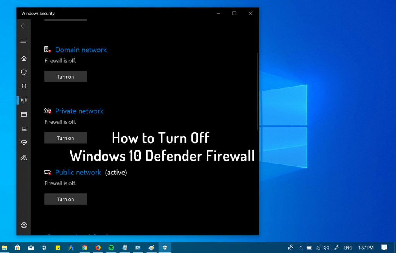Open Sticky Notes from the taskbar

point(58,248)
